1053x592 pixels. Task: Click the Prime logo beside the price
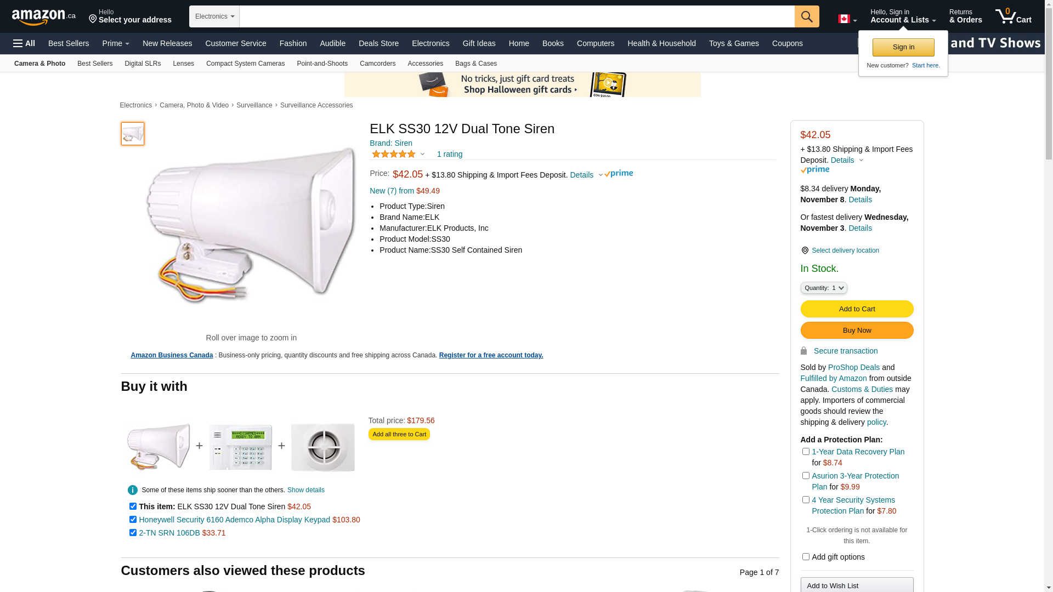(x=619, y=174)
